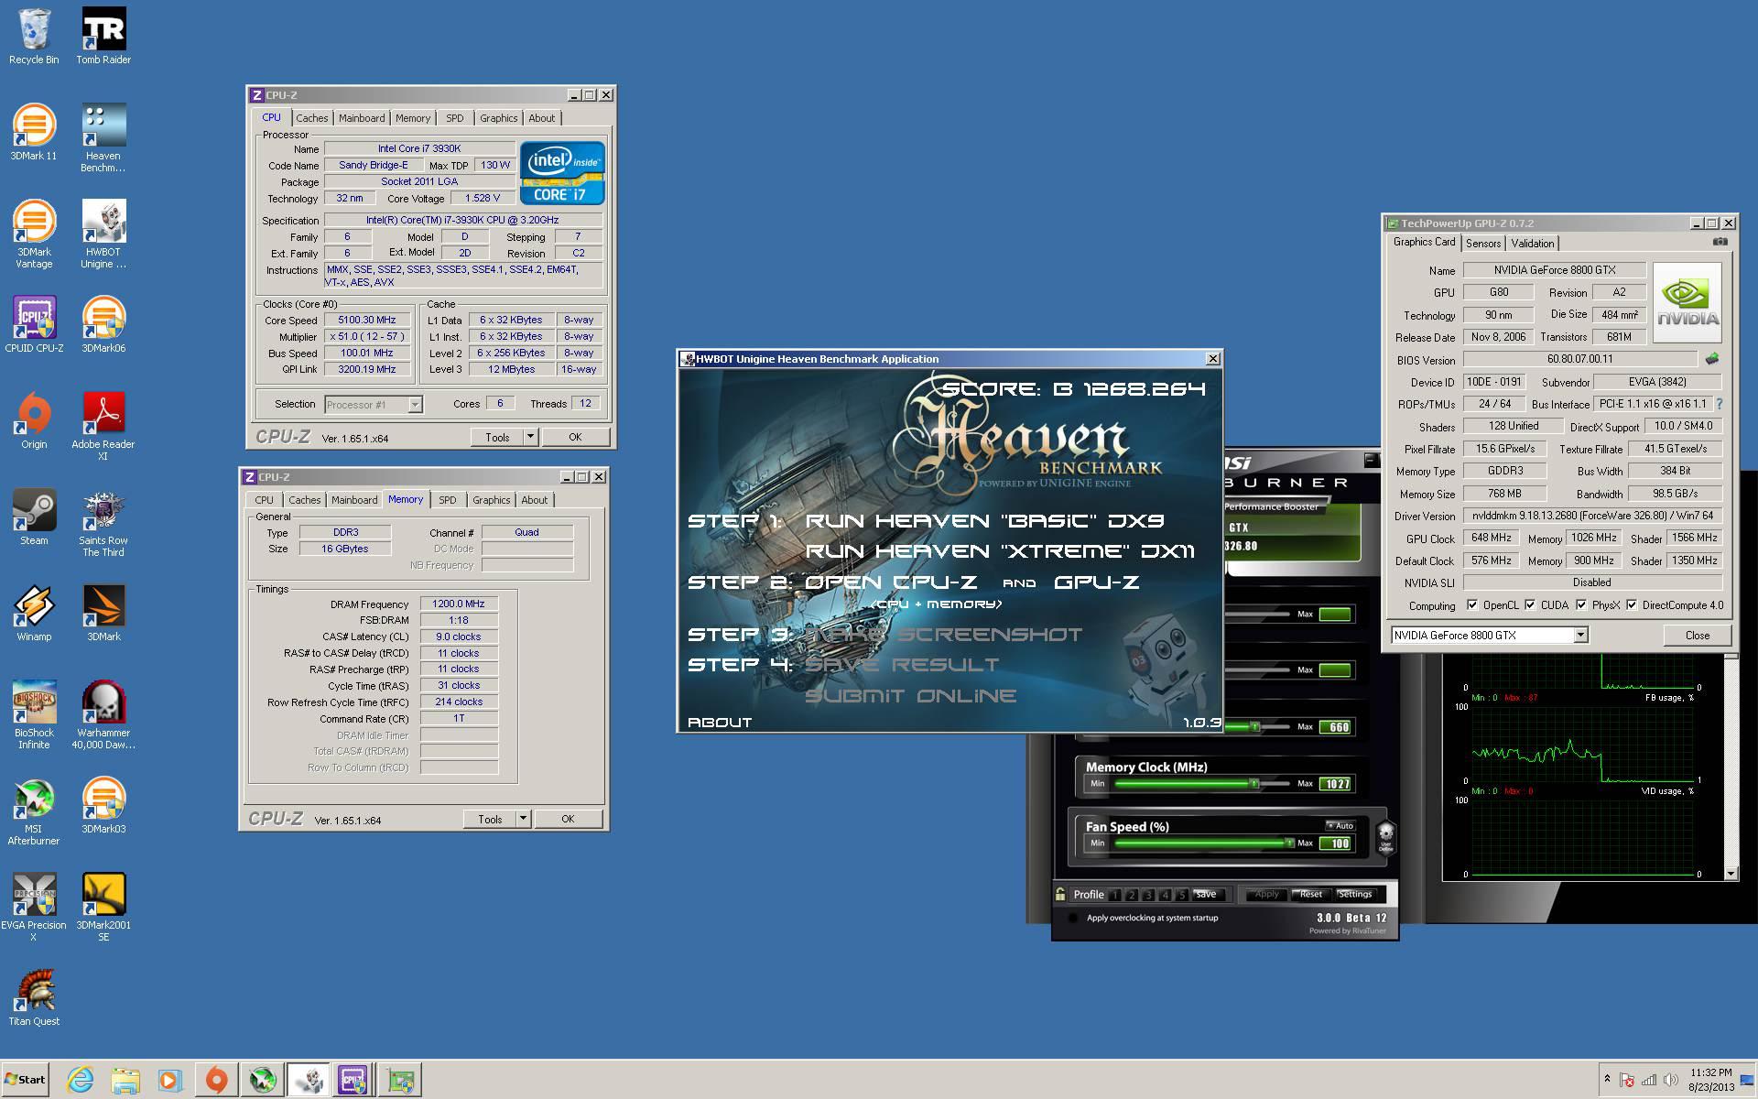
Task: Click ABOUT in HWBOT Heaven window
Action: coord(720,723)
